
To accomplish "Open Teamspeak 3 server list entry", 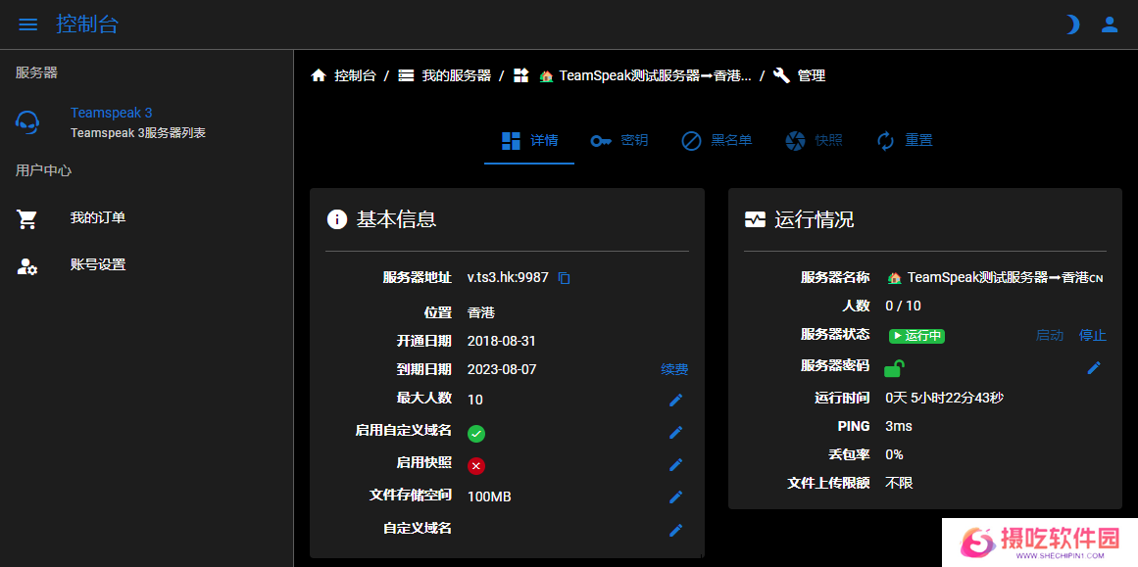I will coord(138,122).
